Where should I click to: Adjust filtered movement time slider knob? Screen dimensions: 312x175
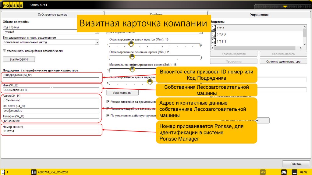150,82
